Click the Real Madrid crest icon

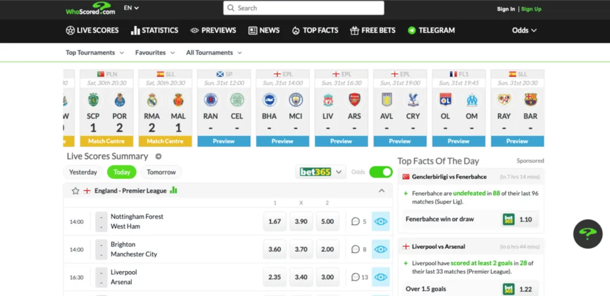point(152,100)
